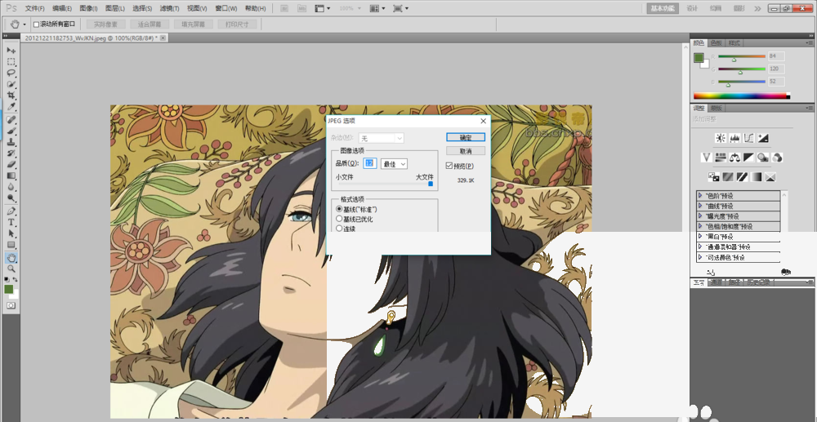Click the quality value input field
Screen dimensions: 817x422
(x=370, y=163)
